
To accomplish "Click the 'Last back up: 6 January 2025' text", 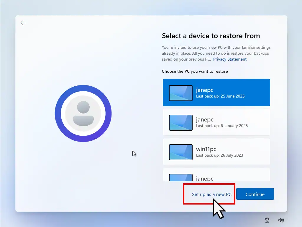I will pos(222,126).
